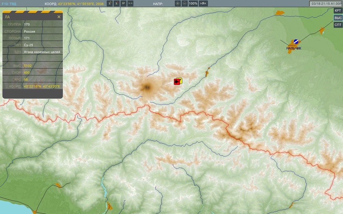Switch to ВЫС altitude map mode
Image resolution: width=343 pixels, height=214 pixels.
[338, 18]
